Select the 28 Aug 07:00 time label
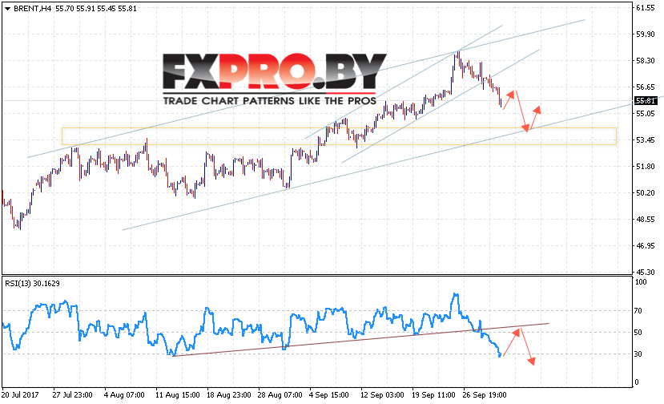 pos(280,395)
